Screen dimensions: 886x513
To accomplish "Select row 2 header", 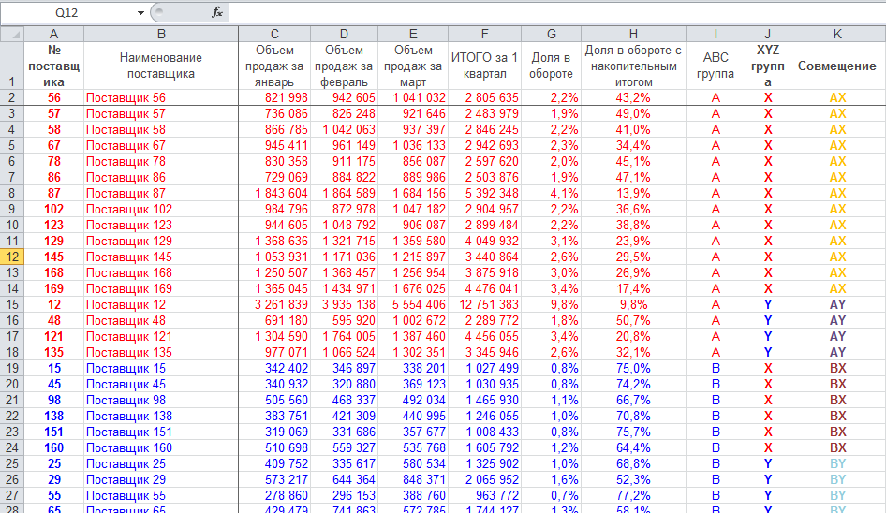I will [x=12, y=97].
